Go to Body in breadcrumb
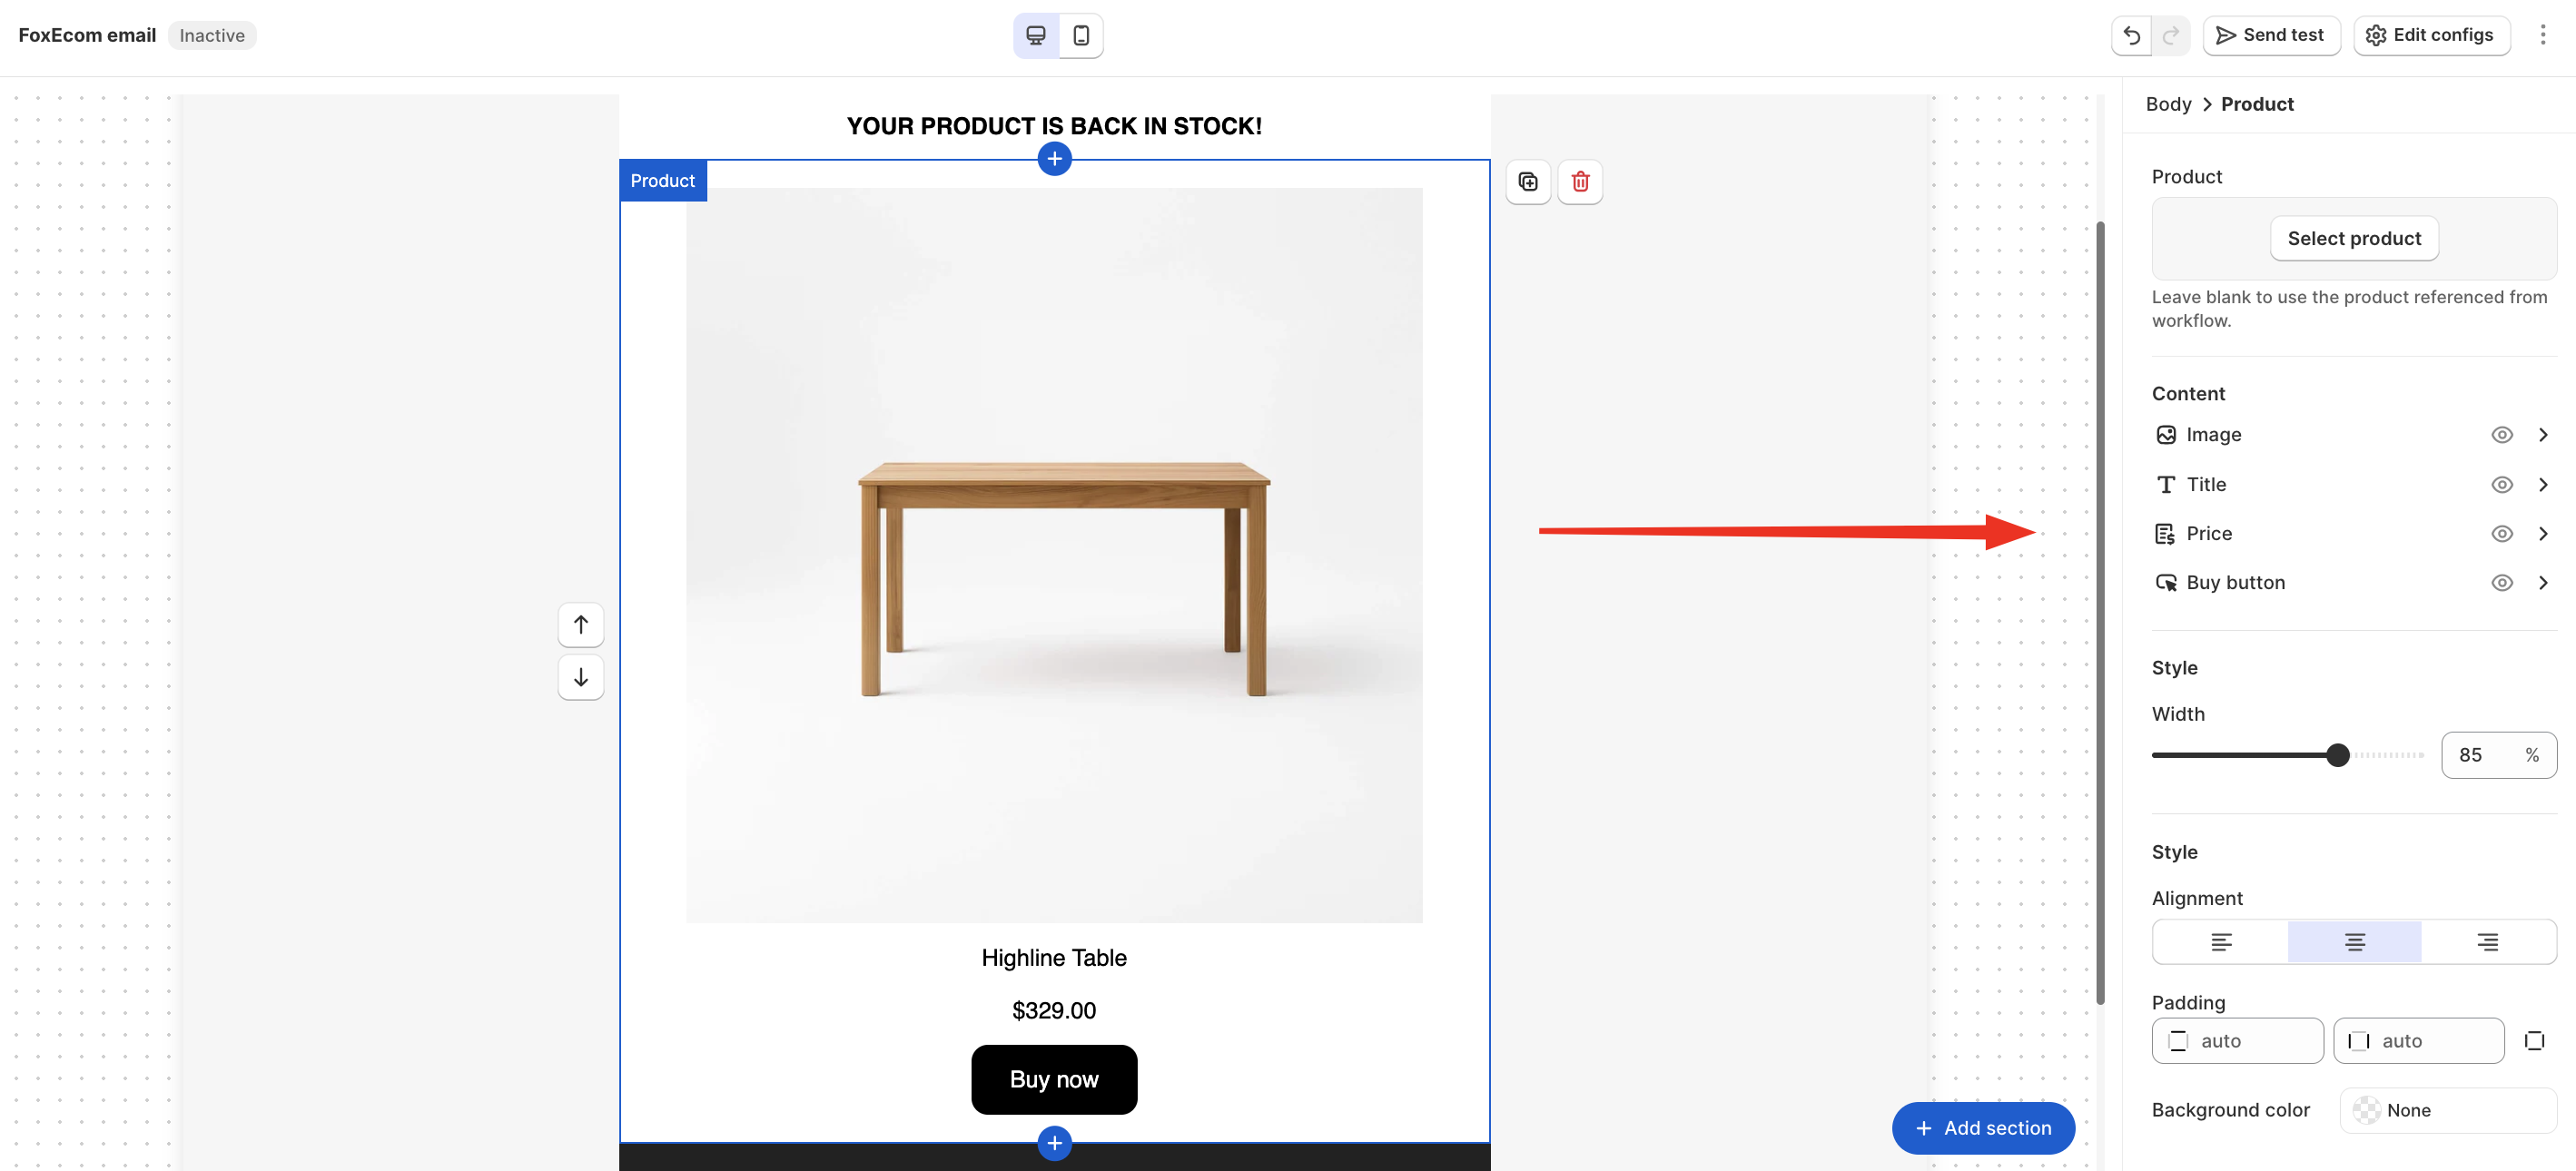The image size is (2576, 1171). pos(2168,104)
